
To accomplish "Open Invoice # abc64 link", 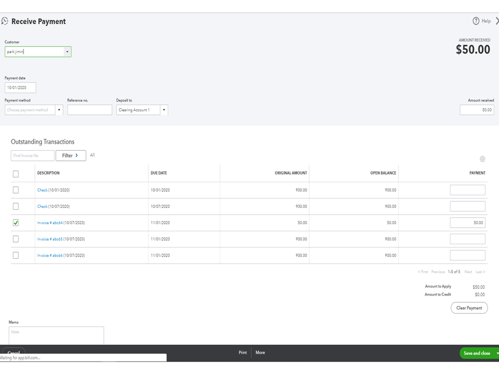I will click(50, 223).
